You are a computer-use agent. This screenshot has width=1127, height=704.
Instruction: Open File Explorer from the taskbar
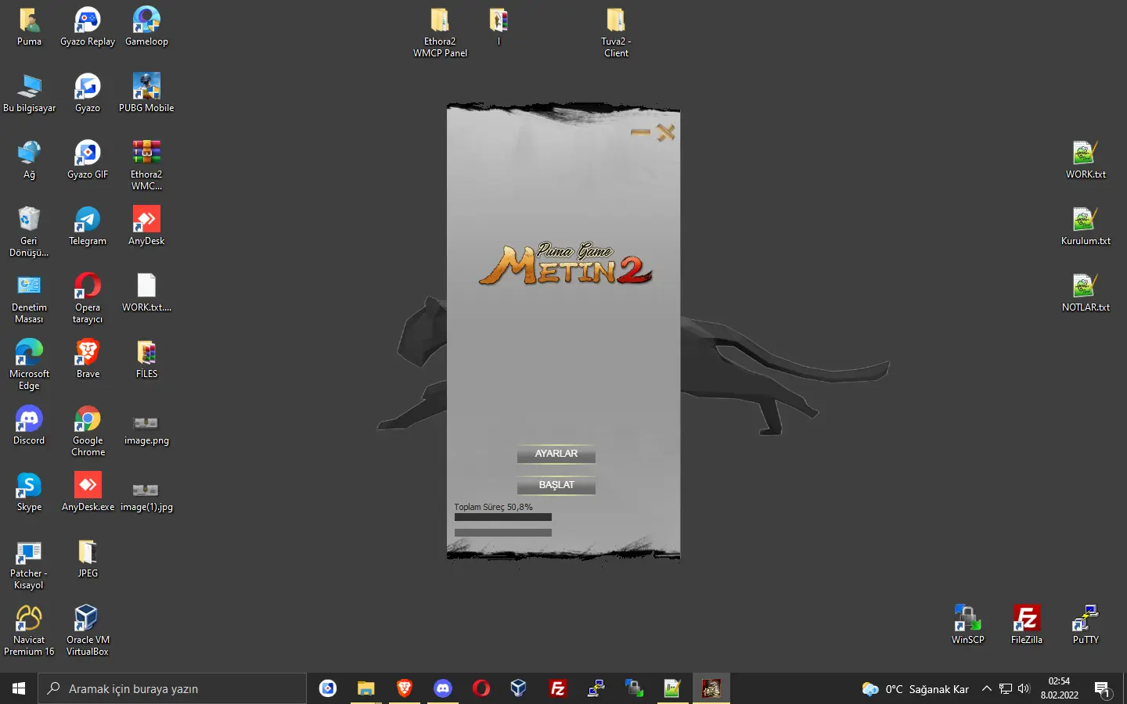[x=366, y=688]
